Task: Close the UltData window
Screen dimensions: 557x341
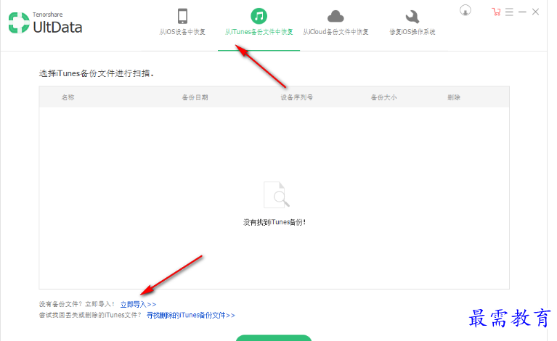Action: 535,12
